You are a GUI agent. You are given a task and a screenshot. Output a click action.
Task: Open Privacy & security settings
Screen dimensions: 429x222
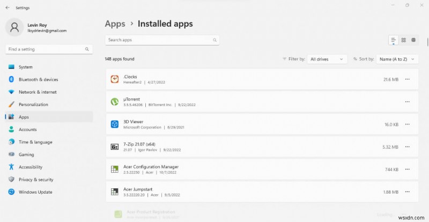(x=49, y=179)
